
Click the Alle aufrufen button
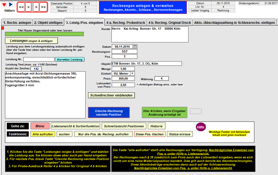[43, 134]
